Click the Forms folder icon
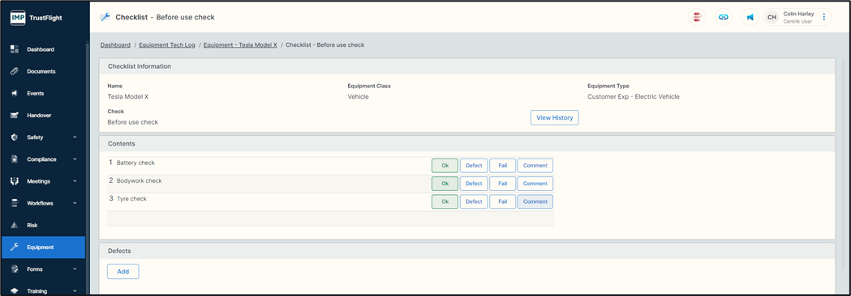Screen dimensions: 851x296 (15, 269)
